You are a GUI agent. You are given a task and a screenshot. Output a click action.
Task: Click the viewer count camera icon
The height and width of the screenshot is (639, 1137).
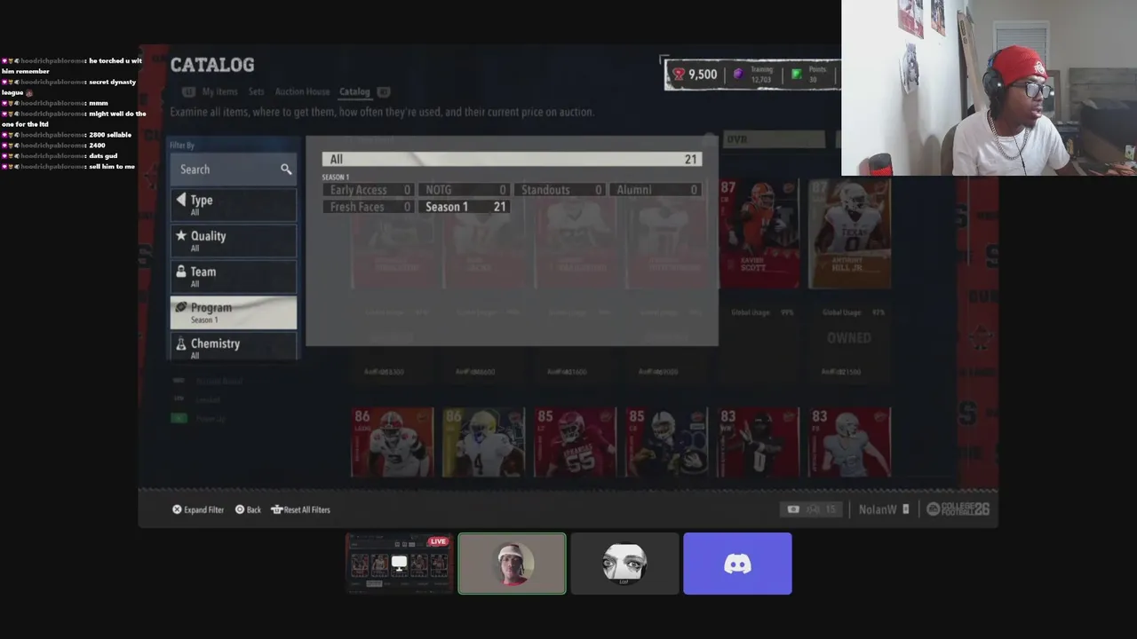(x=793, y=509)
